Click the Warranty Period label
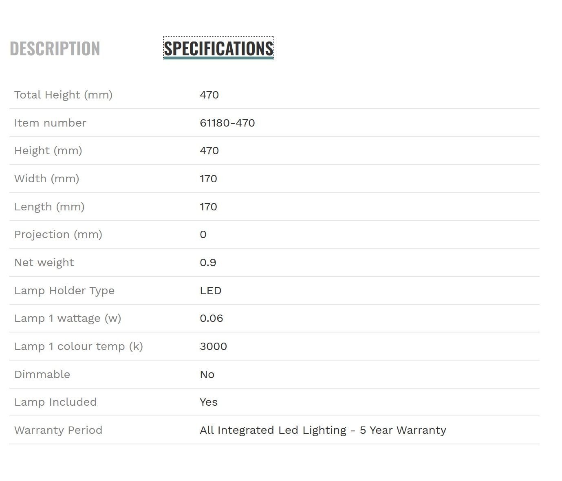562x481 pixels. pos(58,430)
